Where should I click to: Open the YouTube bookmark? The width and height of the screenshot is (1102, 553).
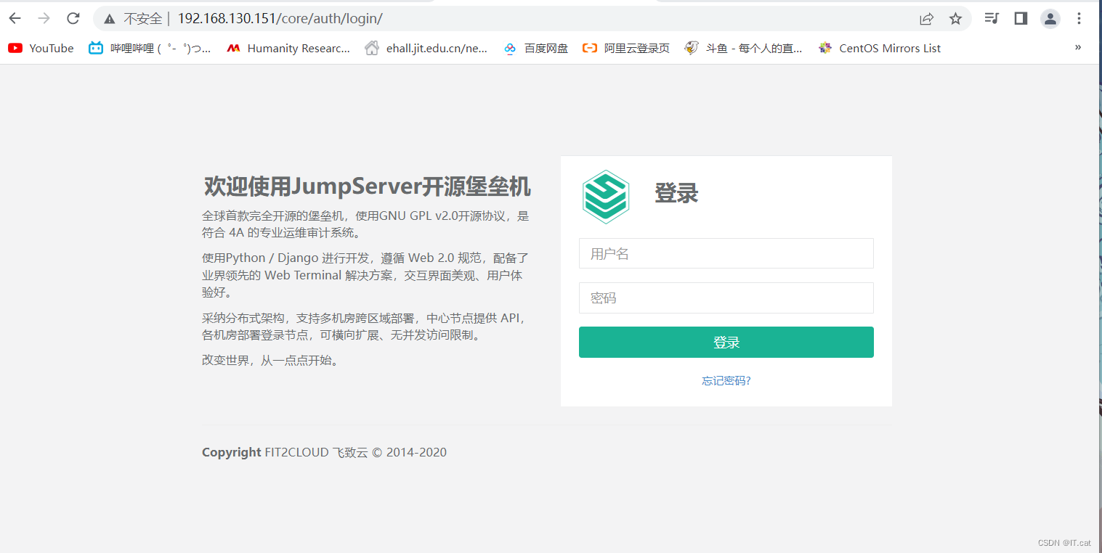coord(41,48)
